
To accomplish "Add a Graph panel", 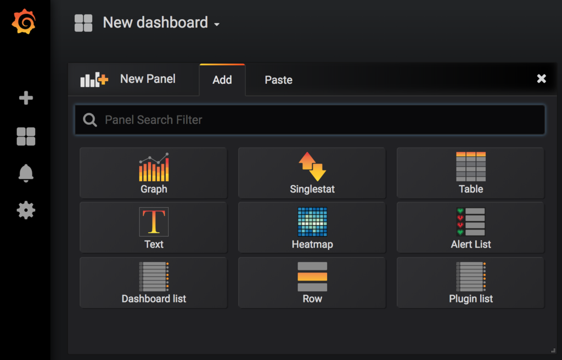I will point(154,173).
